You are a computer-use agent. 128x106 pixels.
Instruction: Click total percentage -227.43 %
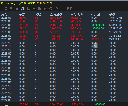(x=77, y=104)
